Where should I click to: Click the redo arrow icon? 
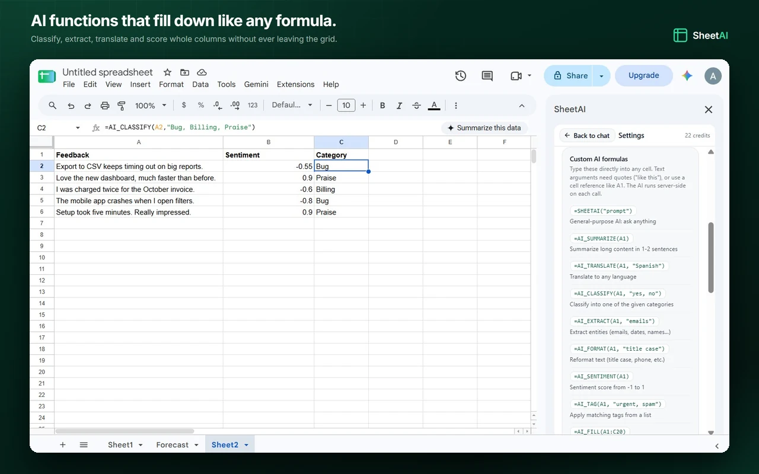pyautogui.click(x=88, y=105)
